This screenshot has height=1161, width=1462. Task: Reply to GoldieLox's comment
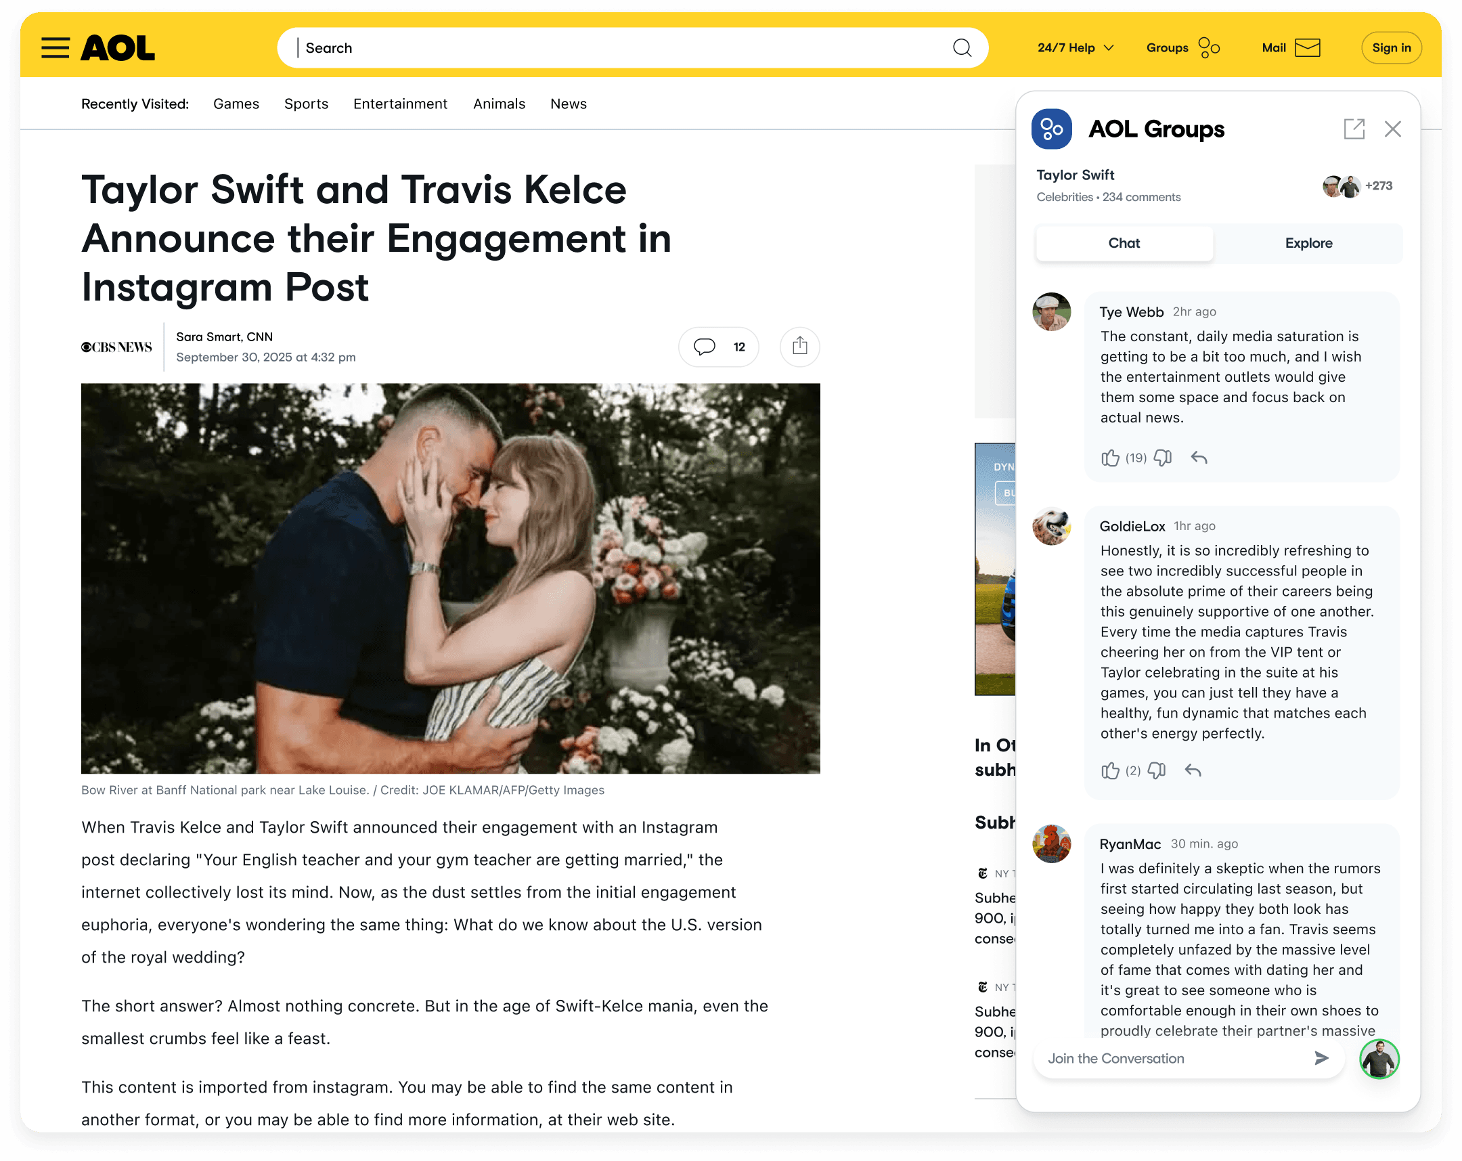[x=1193, y=771]
